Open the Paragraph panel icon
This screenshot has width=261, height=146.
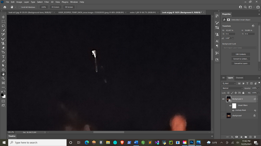tap(217, 46)
